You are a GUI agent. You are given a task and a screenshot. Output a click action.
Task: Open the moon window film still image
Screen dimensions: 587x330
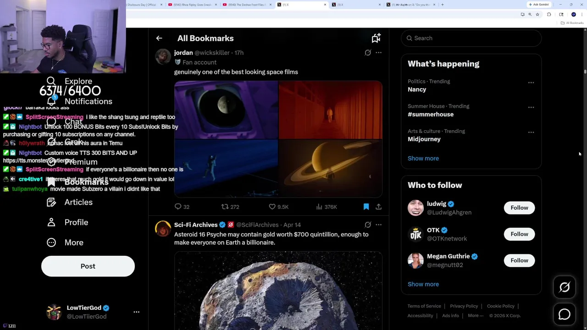click(x=226, y=110)
